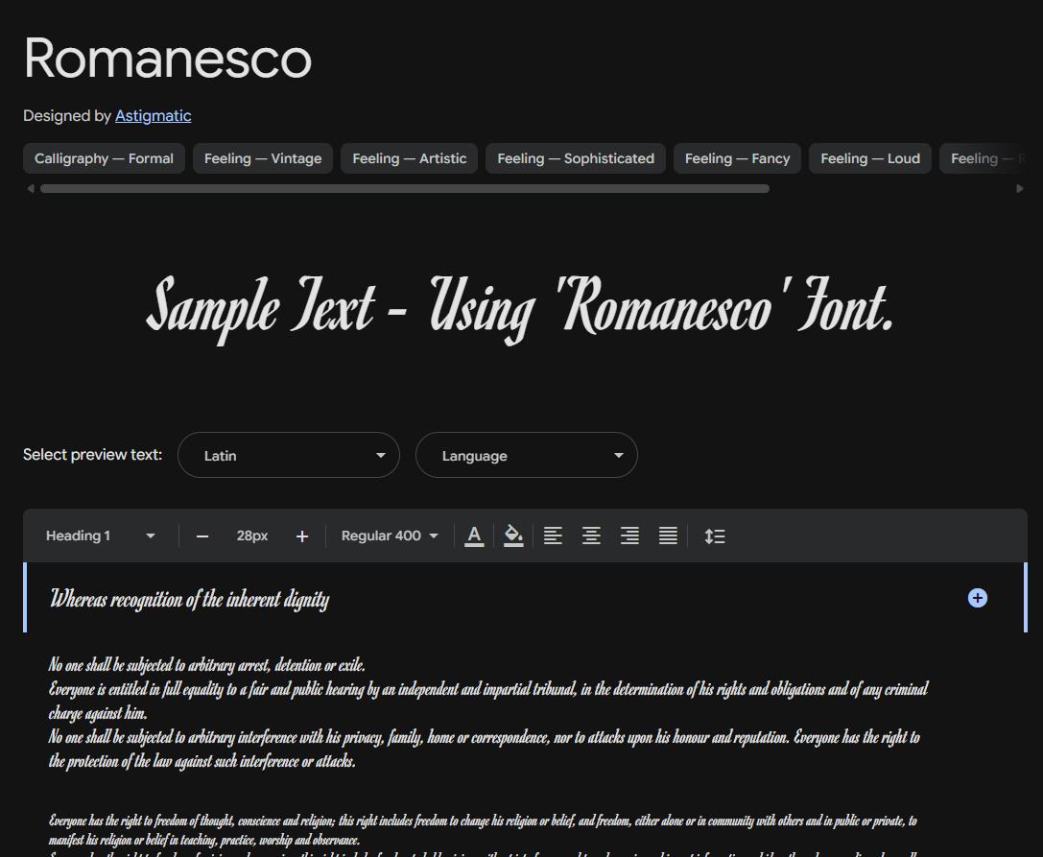
Task: Click the heading 'Whereas recognition of the inherent dignity'
Action: 190,599
